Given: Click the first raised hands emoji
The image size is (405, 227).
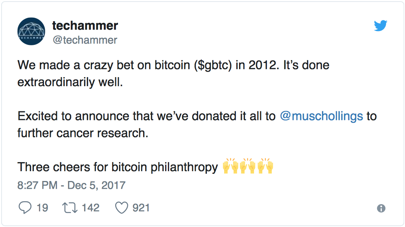Looking at the screenshot, I should pos(230,166).
